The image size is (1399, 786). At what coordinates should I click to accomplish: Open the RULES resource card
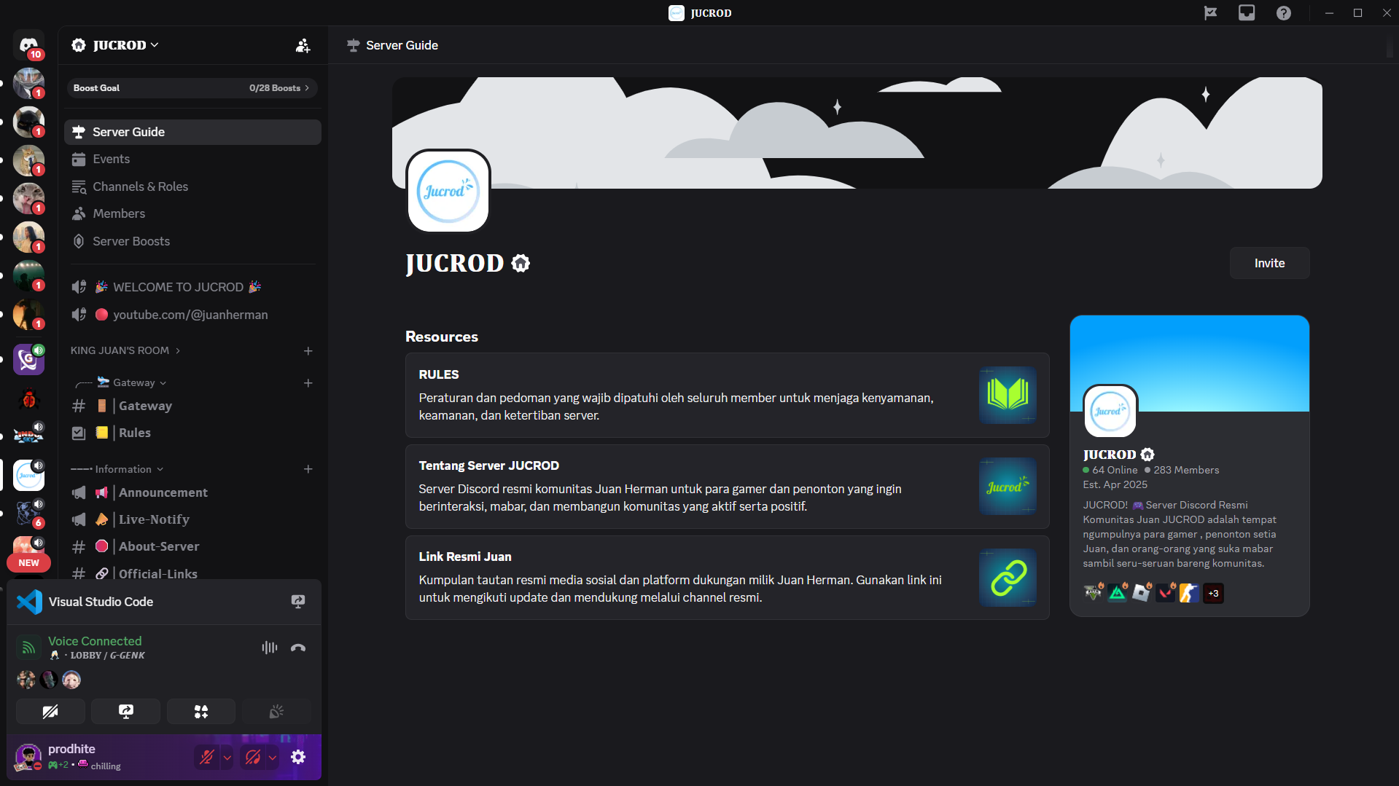(x=727, y=395)
